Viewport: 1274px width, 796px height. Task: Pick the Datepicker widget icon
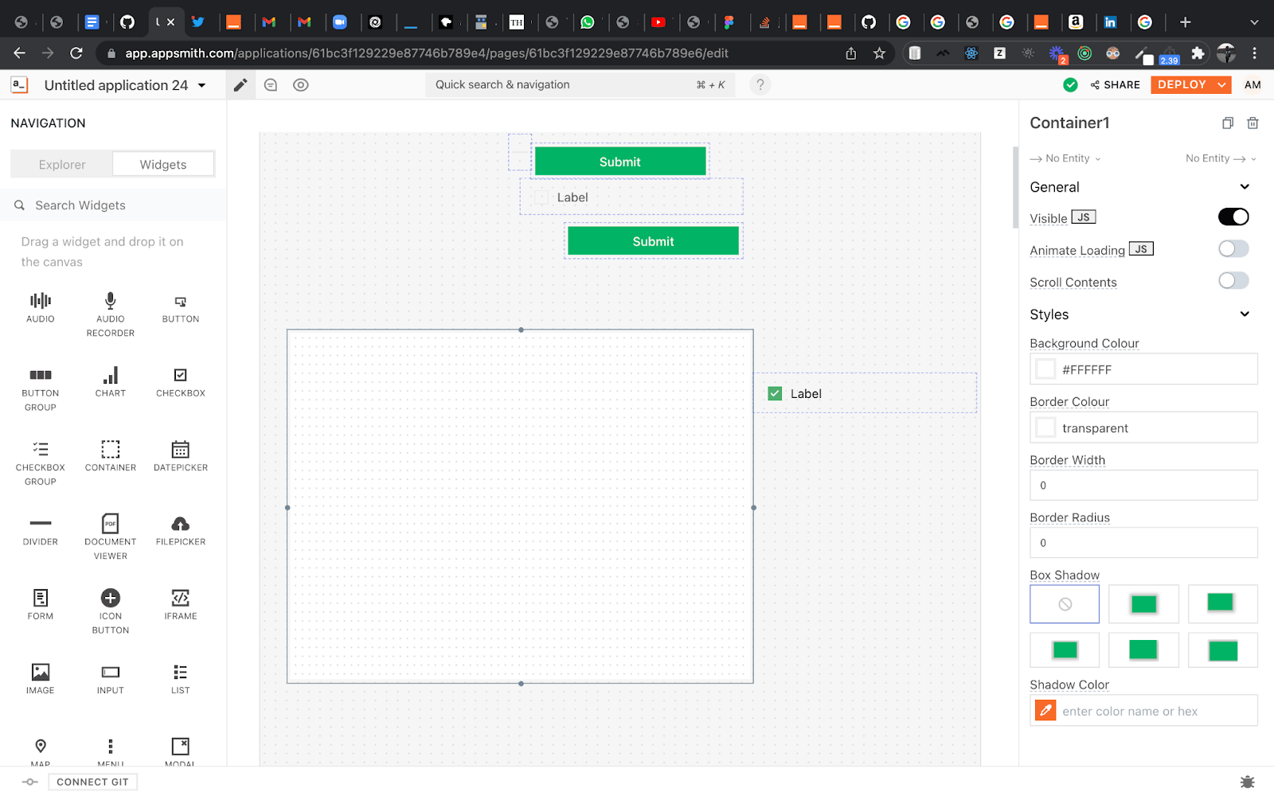pyautogui.click(x=181, y=450)
